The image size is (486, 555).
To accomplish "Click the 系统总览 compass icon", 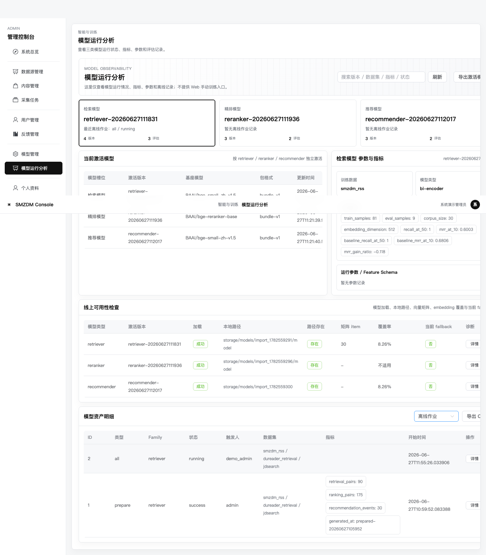I will [x=16, y=52].
